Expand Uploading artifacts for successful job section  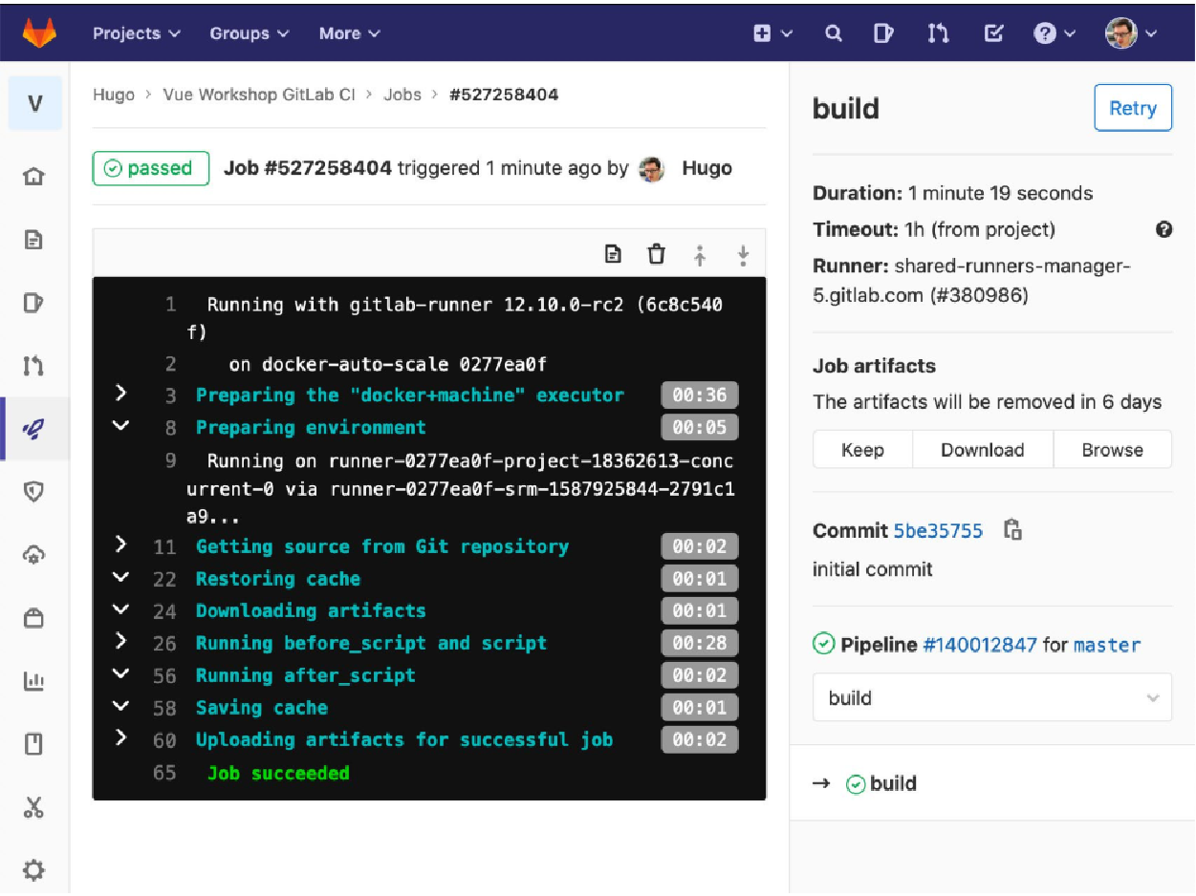click(x=120, y=737)
